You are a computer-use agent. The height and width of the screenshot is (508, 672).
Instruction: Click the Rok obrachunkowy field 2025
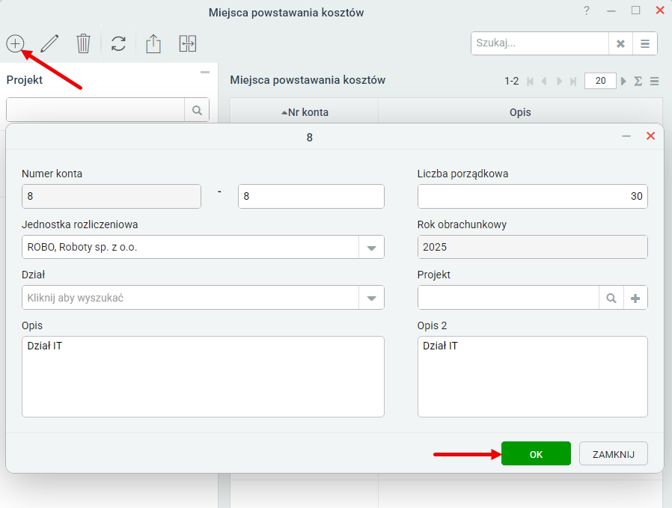(532, 247)
